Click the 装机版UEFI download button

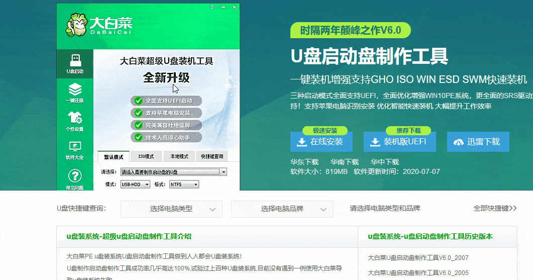click(400, 142)
